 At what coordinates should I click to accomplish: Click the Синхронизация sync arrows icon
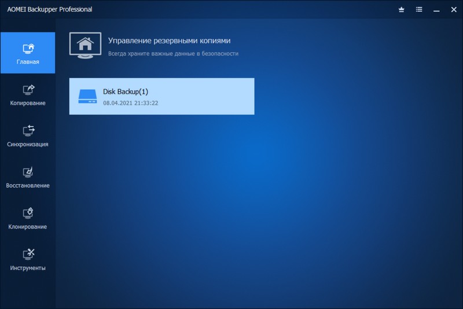pyautogui.click(x=28, y=131)
